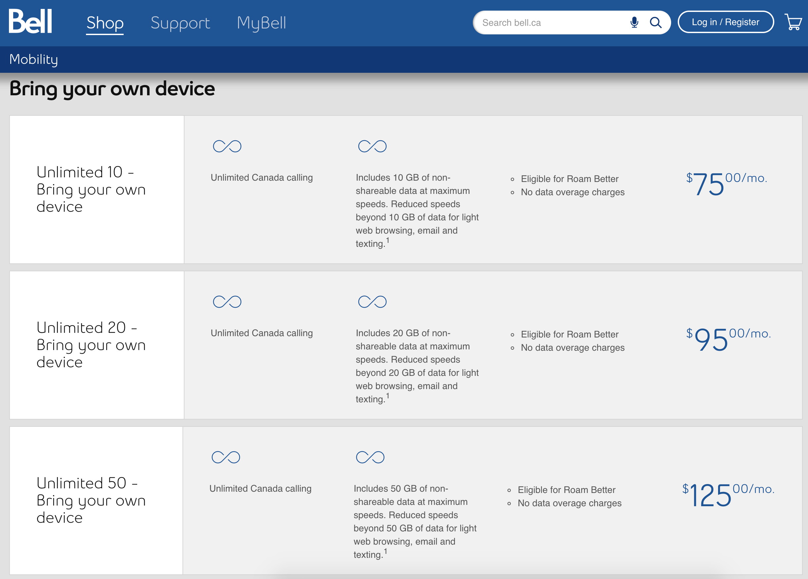This screenshot has height=579, width=808.
Task: Click the voice search microphone icon
Action: click(x=634, y=22)
